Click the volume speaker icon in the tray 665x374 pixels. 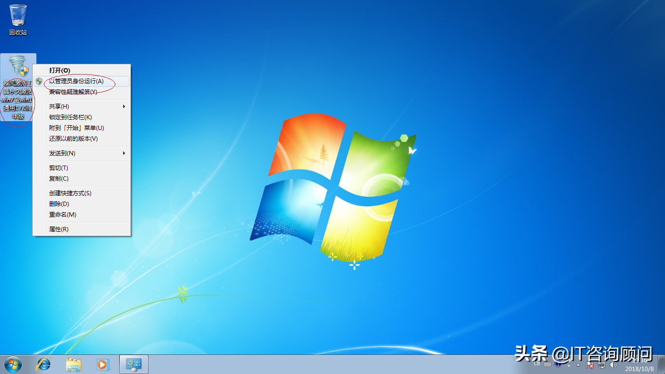click(613, 365)
